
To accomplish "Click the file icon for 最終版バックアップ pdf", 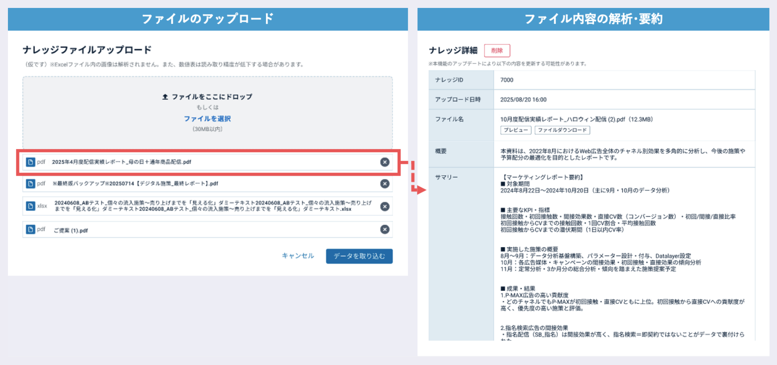I will tap(31, 184).
